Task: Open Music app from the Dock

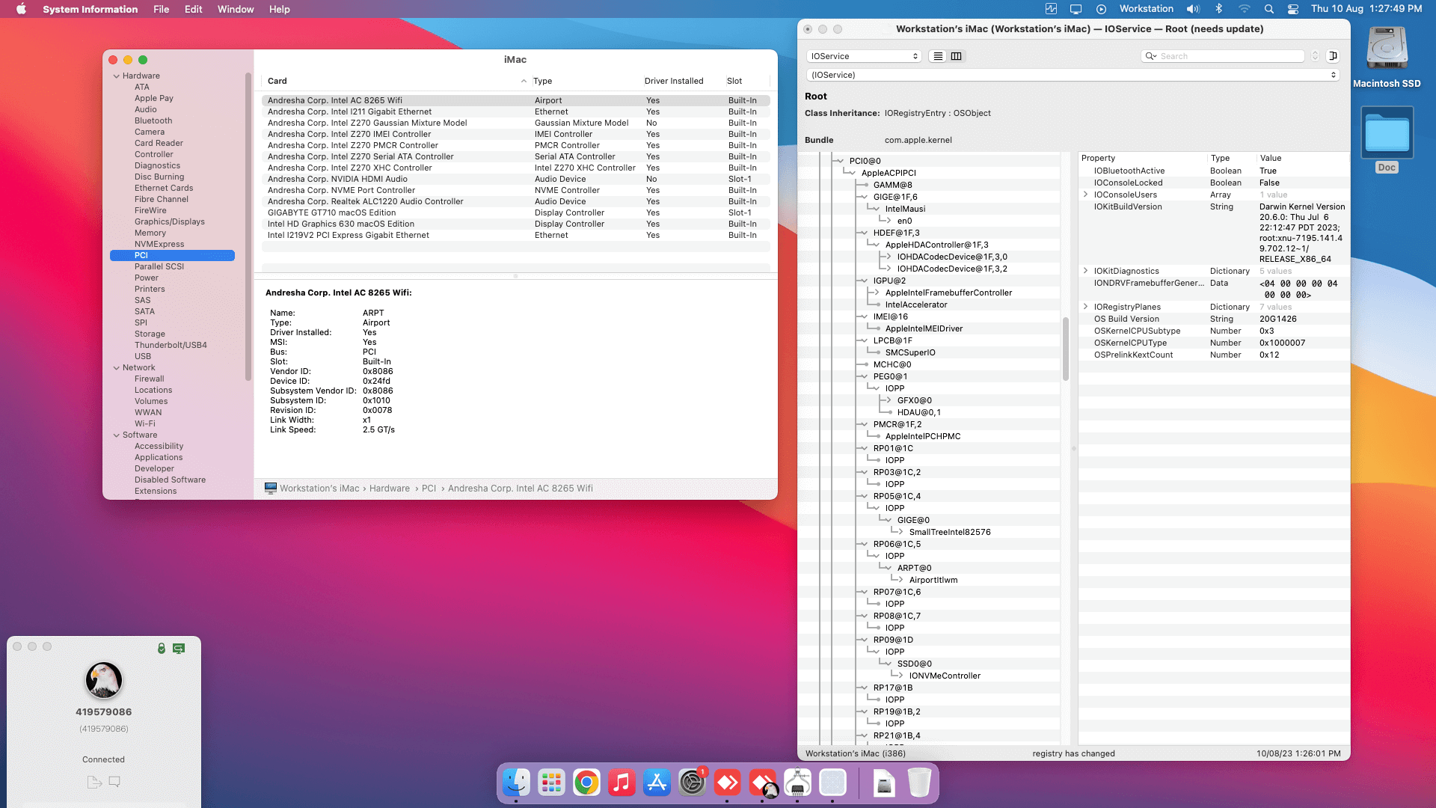Action: click(622, 783)
